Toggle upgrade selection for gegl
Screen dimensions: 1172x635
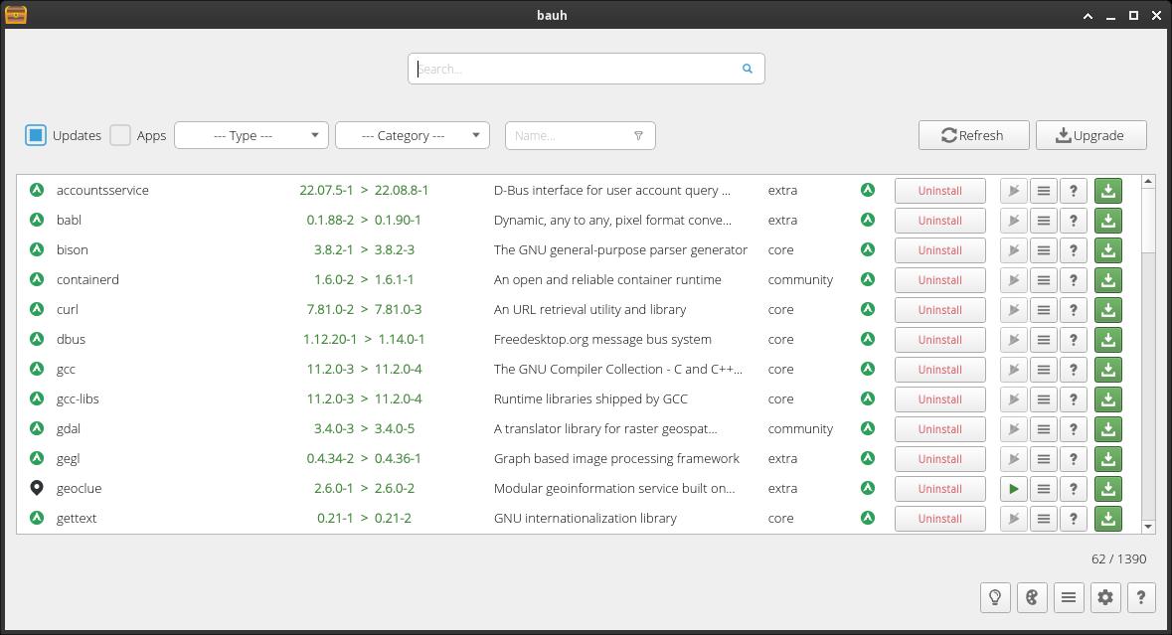click(1107, 459)
